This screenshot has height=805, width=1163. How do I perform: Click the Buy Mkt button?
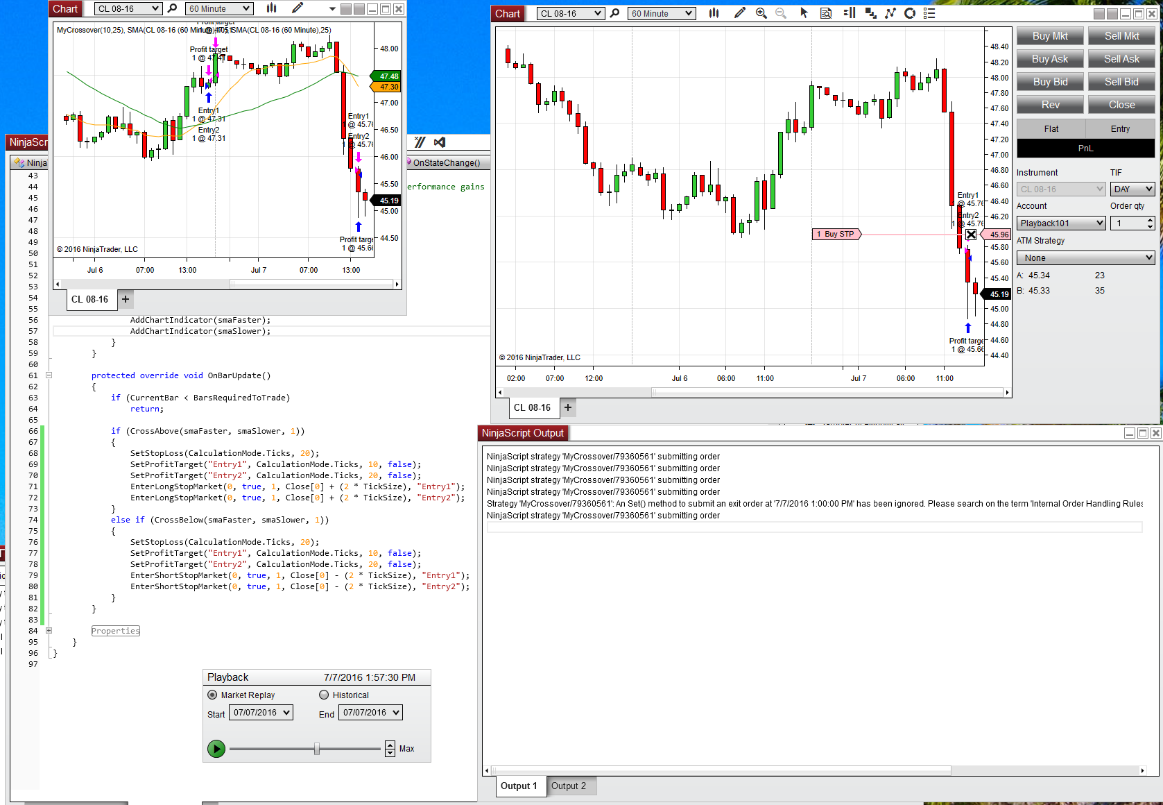1050,36
